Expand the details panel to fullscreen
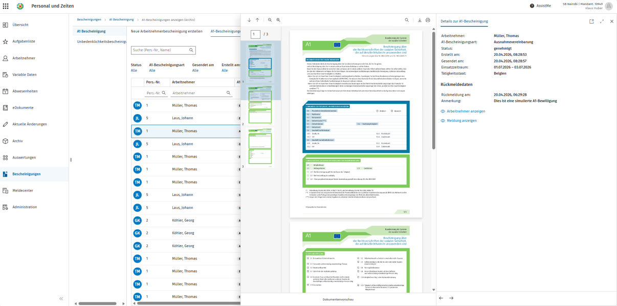 pos(602,21)
